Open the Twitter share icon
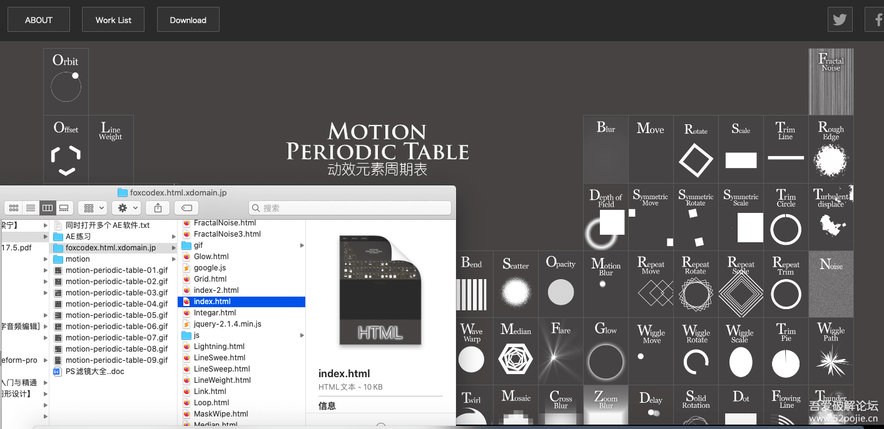The height and width of the screenshot is (429, 884). 840,19
